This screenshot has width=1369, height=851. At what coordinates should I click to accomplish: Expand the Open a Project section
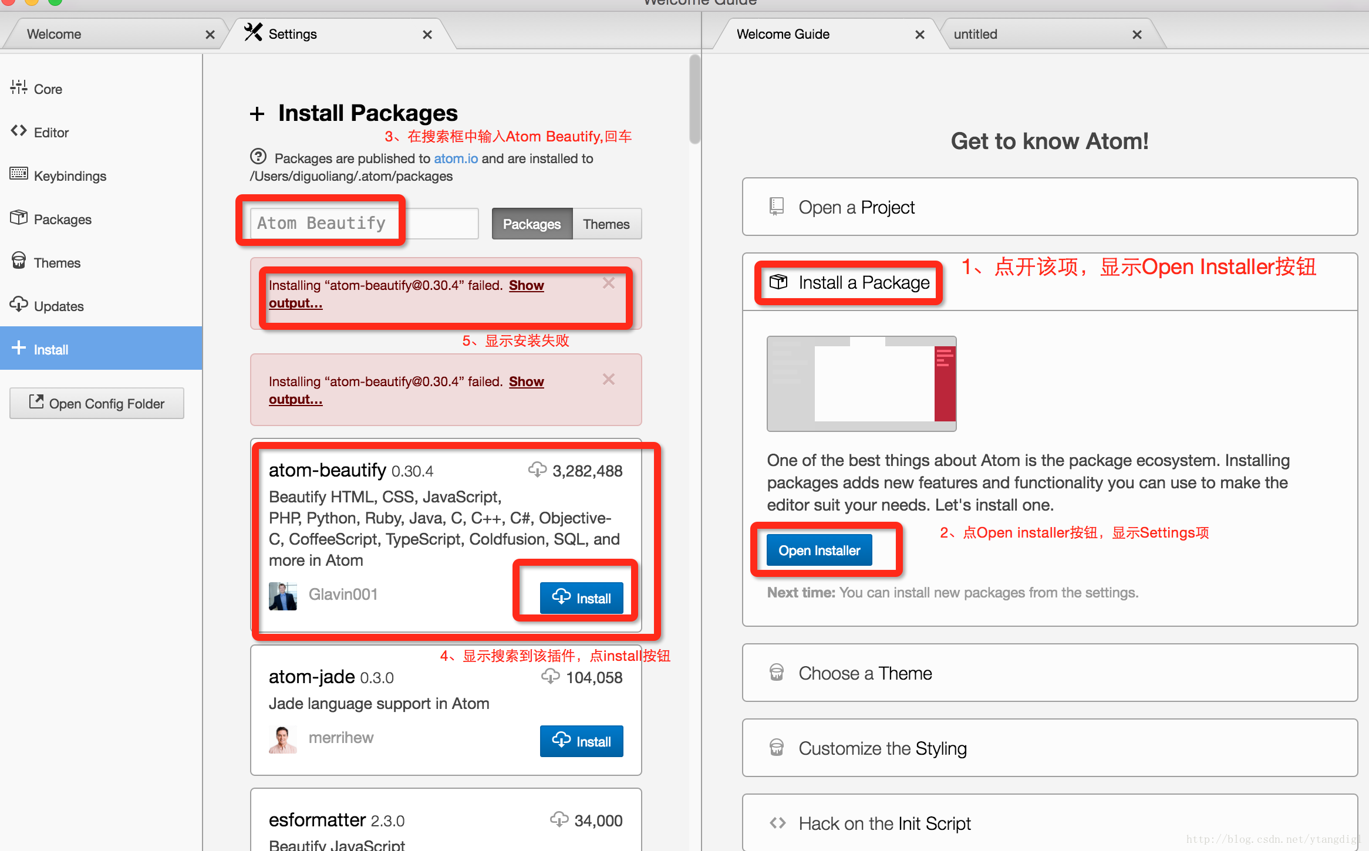click(1050, 207)
